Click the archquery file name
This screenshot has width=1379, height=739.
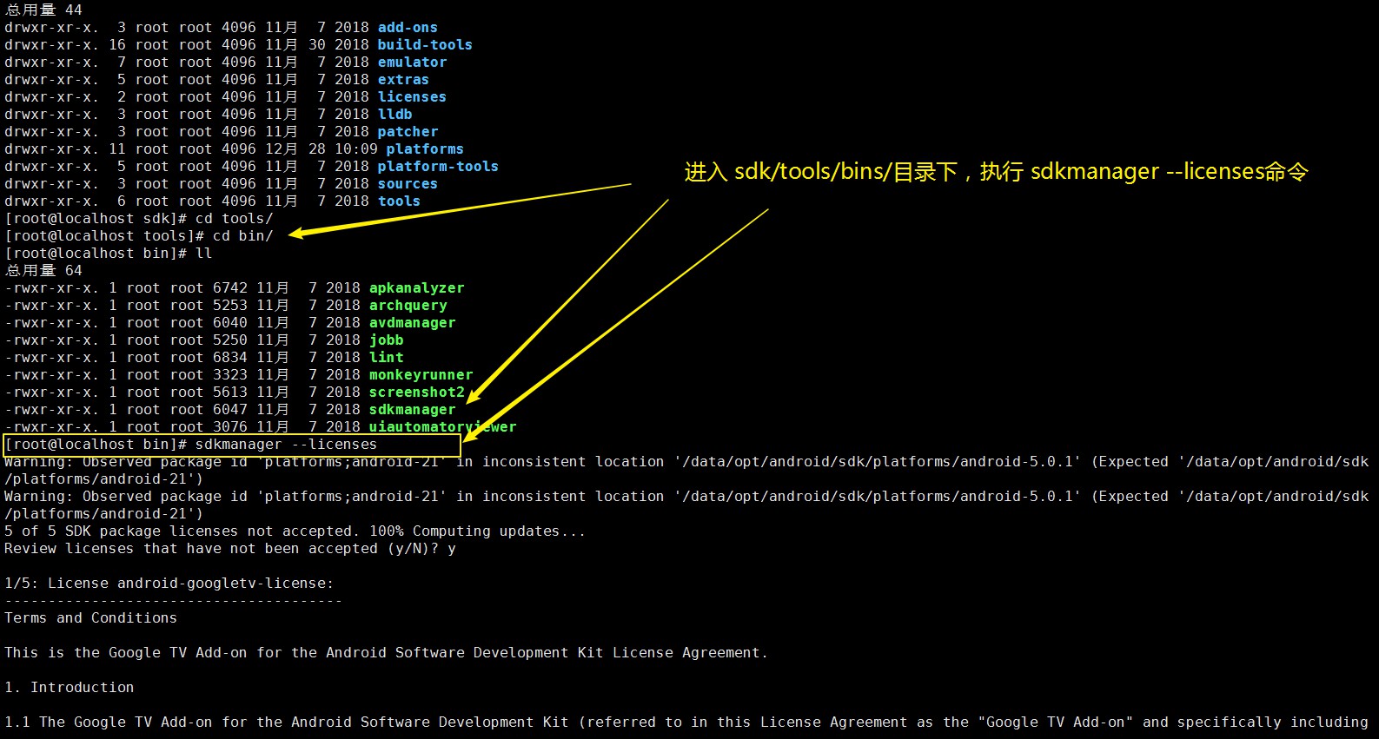pos(408,306)
